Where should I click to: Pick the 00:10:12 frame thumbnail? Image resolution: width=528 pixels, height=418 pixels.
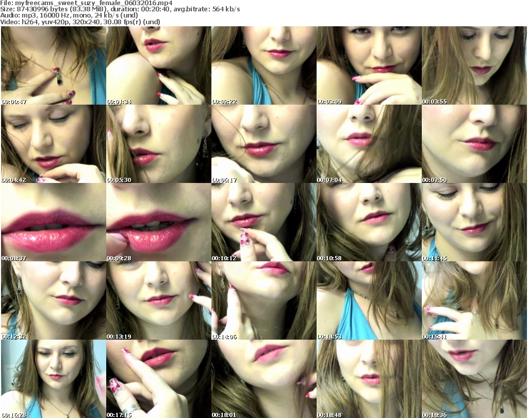(x=263, y=223)
